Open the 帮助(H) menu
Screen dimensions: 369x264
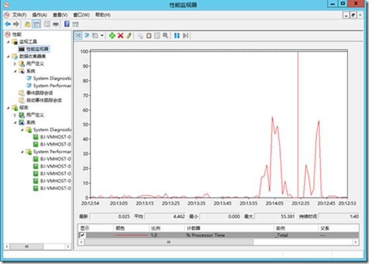103,15
